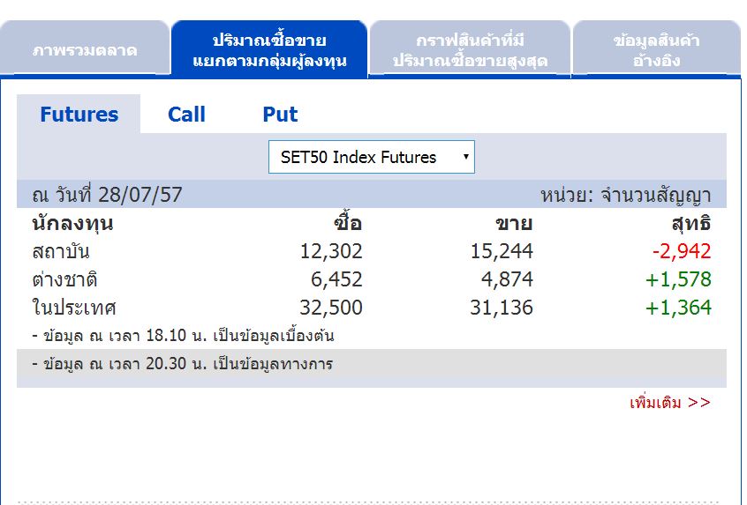Screen dimensions: 747x505
Task: Expand the SET50 Index Futures dropdown
Action: click(371, 157)
